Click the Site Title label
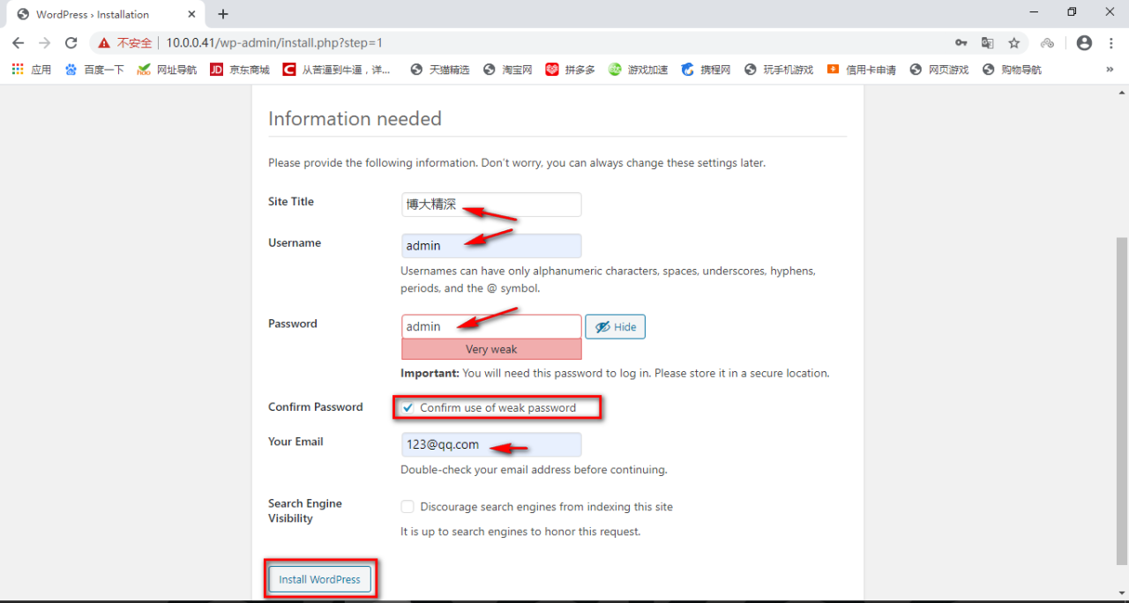 291,202
